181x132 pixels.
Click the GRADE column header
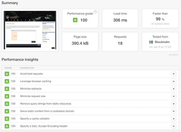click(8, 68)
